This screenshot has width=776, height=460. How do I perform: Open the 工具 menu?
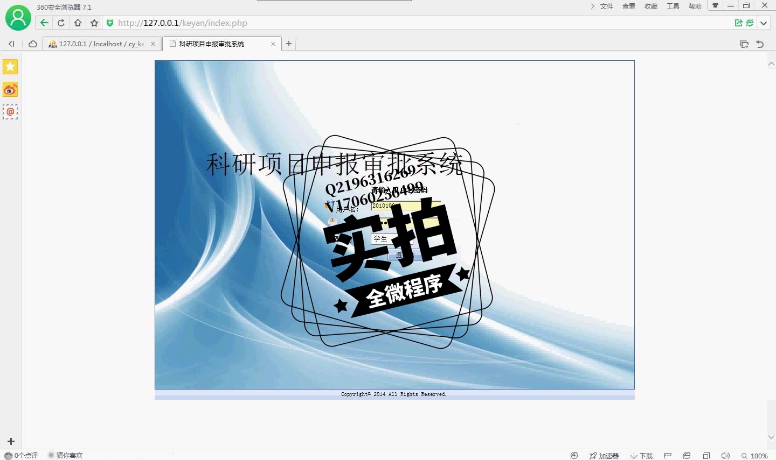(673, 6)
